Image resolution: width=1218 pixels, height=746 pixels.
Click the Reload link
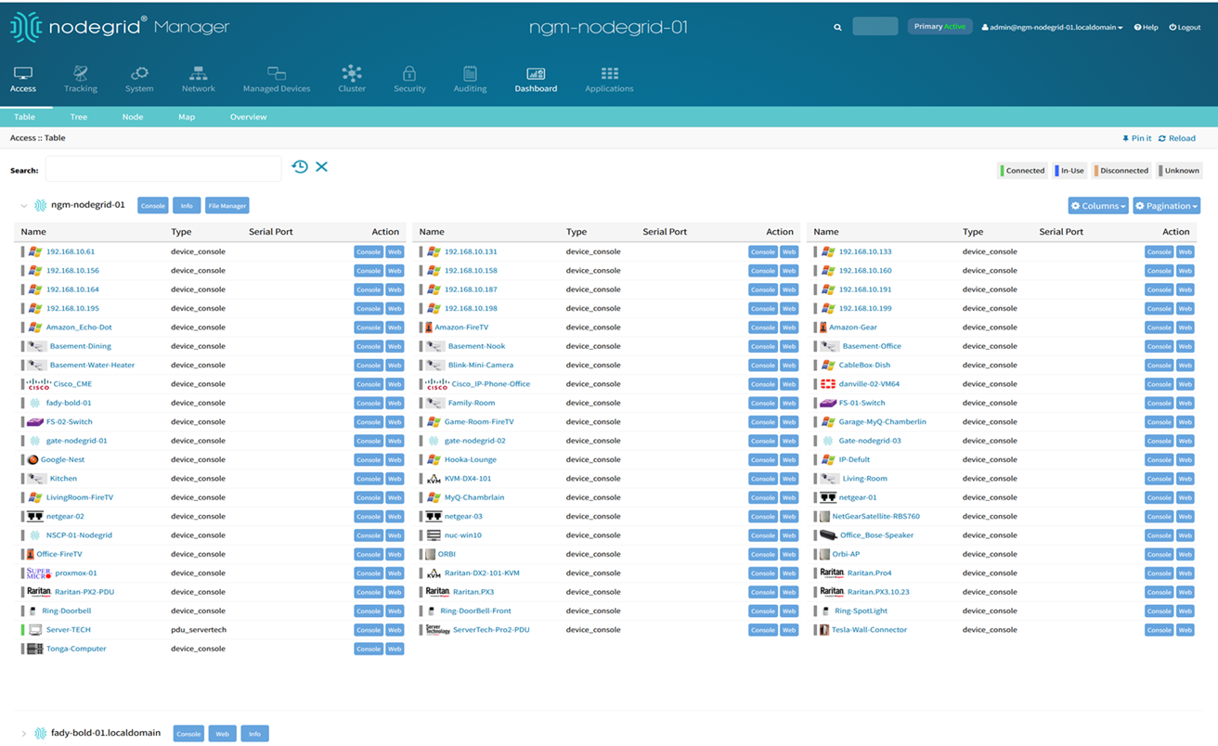pos(1176,138)
